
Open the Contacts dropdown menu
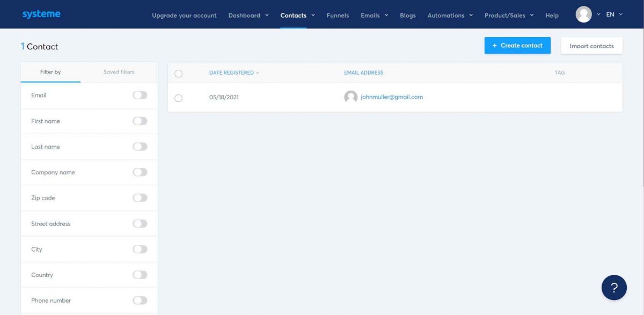pyautogui.click(x=298, y=16)
